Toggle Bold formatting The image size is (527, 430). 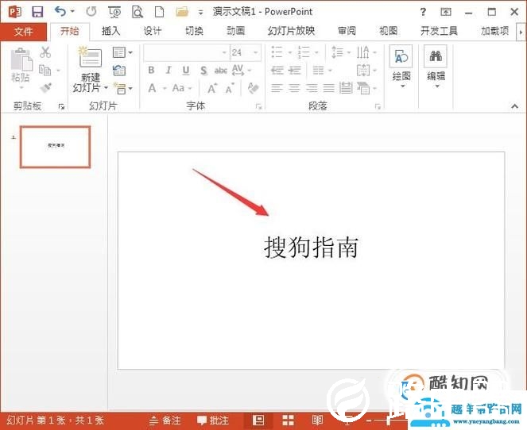tap(151, 70)
